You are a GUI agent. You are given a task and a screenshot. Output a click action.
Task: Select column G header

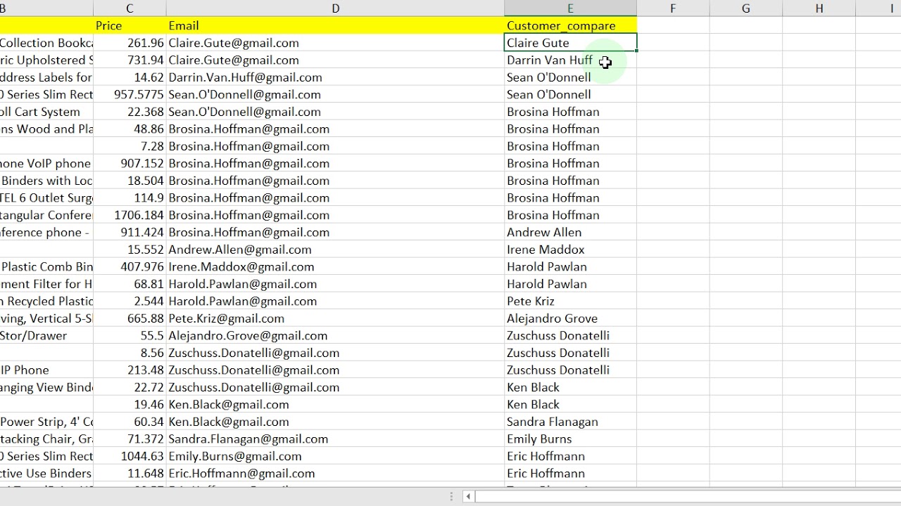(746, 8)
